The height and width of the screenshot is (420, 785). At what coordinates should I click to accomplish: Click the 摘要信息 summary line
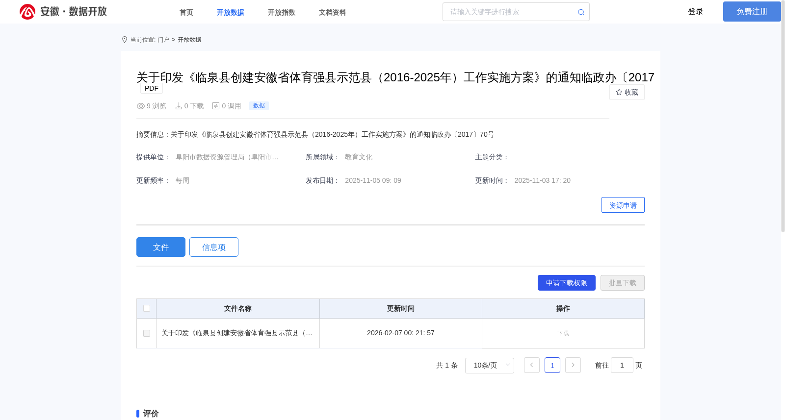(x=315, y=134)
